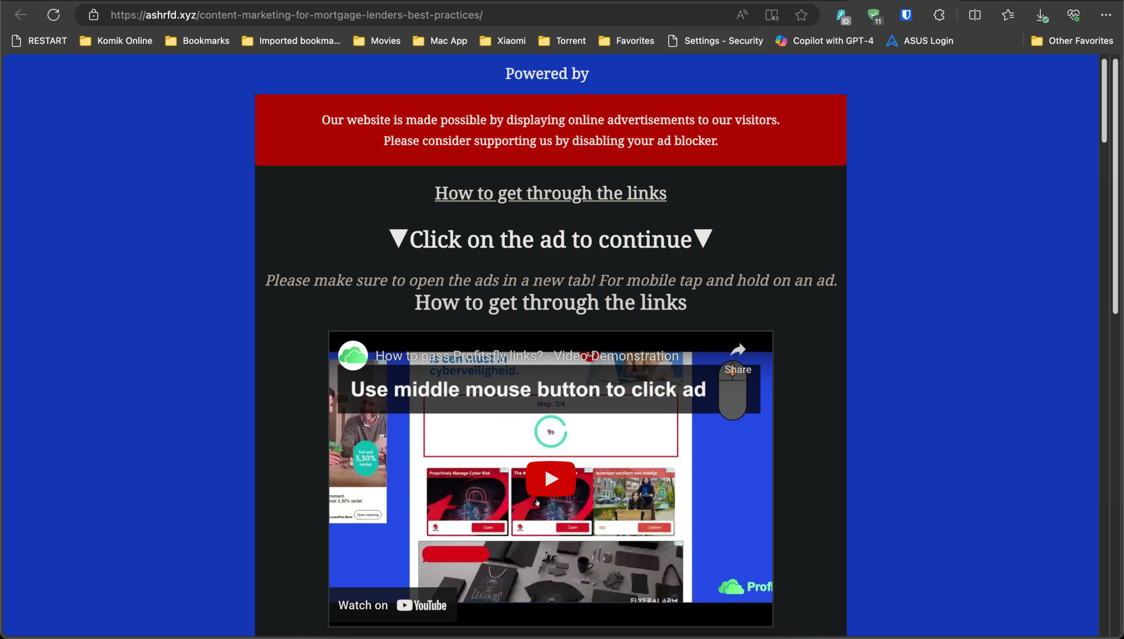The width and height of the screenshot is (1124, 639).
Task: Enter Immersive Reader mode
Action: point(772,15)
